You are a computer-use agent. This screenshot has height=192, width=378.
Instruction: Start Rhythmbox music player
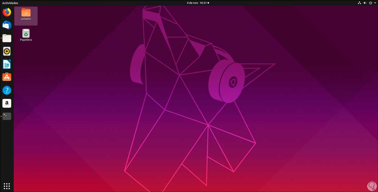(7, 51)
